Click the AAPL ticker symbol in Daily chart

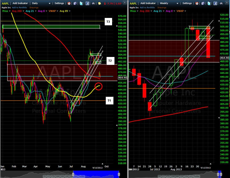coord(5,3)
